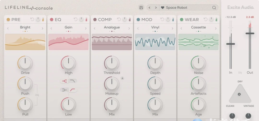
Task: Click the Out fader handle
Action: tap(250, 34)
